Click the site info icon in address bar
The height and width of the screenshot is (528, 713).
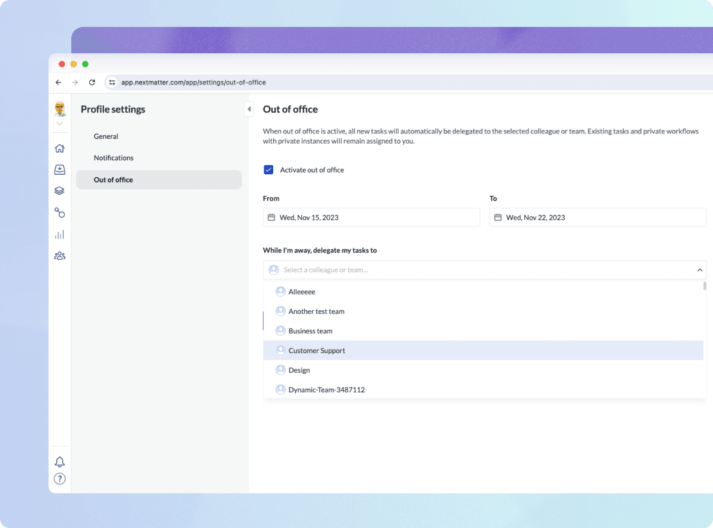coord(112,82)
